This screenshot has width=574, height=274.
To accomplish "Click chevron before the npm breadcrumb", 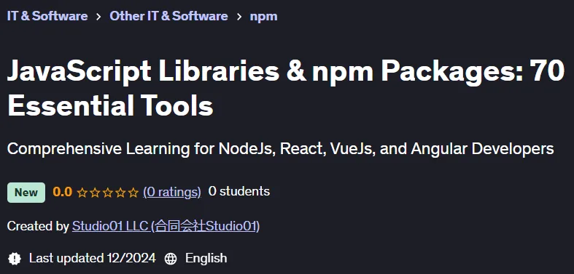I will click(x=239, y=17).
